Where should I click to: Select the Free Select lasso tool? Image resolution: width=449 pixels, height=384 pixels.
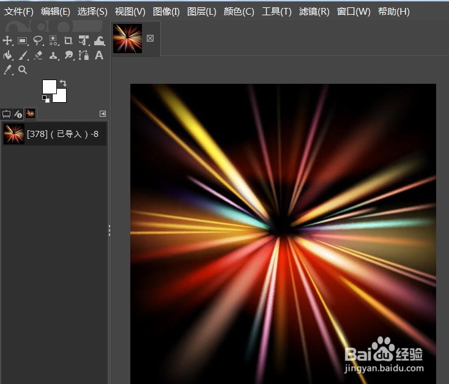(x=38, y=40)
